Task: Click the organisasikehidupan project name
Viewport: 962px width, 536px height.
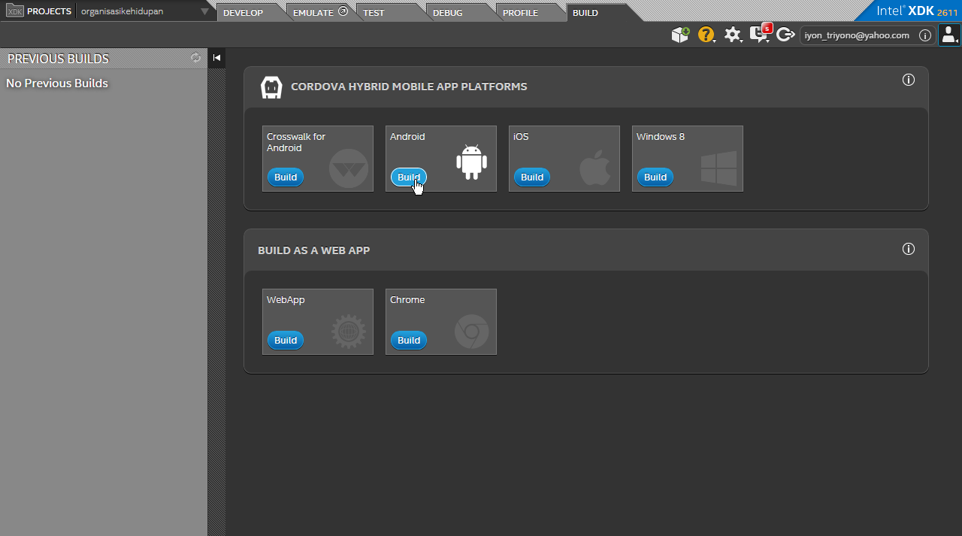Action: (123, 11)
